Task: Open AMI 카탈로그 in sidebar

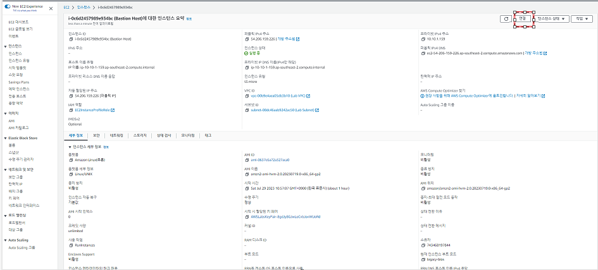Action: [18, 128]
